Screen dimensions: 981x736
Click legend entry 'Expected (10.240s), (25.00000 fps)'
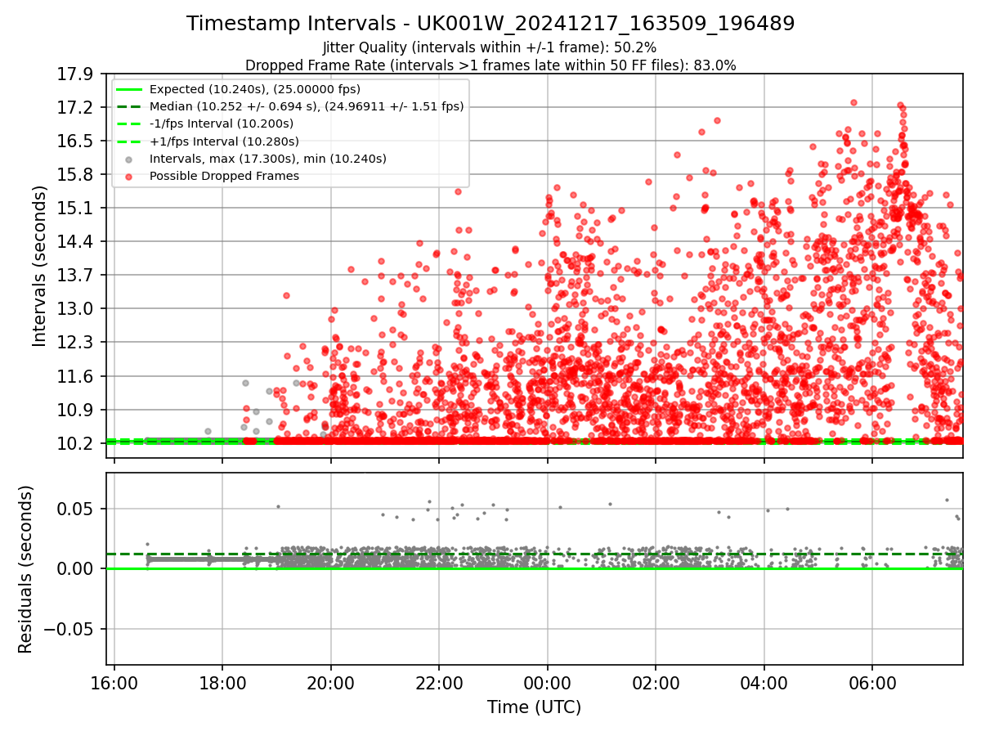coord(254,89)
